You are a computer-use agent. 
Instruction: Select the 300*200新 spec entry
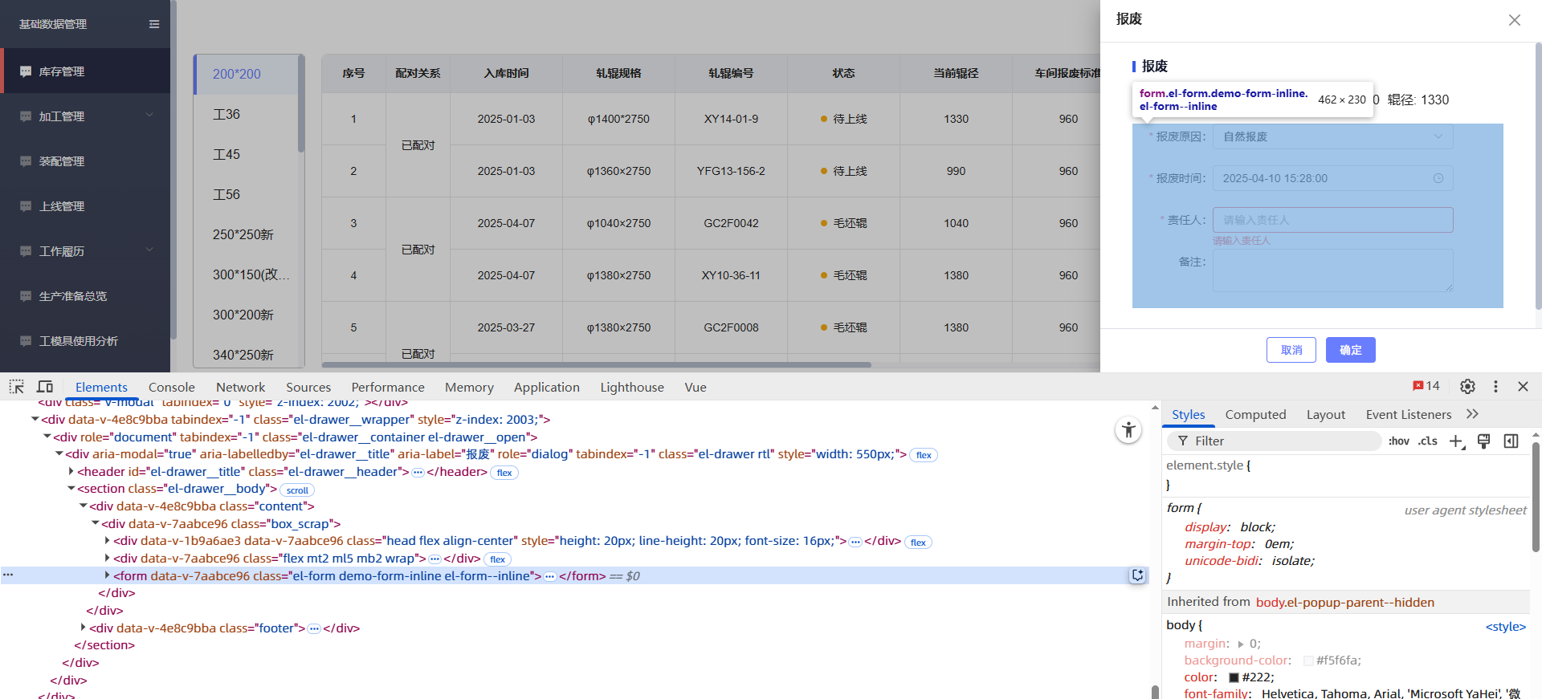246,315
